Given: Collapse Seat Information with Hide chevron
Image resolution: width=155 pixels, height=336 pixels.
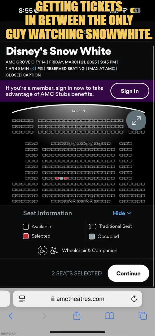Looking at the screenshot, I should 122,213.
